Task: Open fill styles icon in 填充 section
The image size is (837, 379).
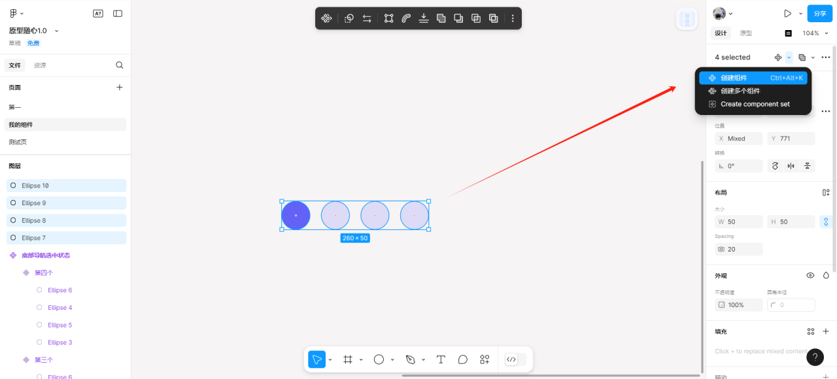Action: [811, 331]
